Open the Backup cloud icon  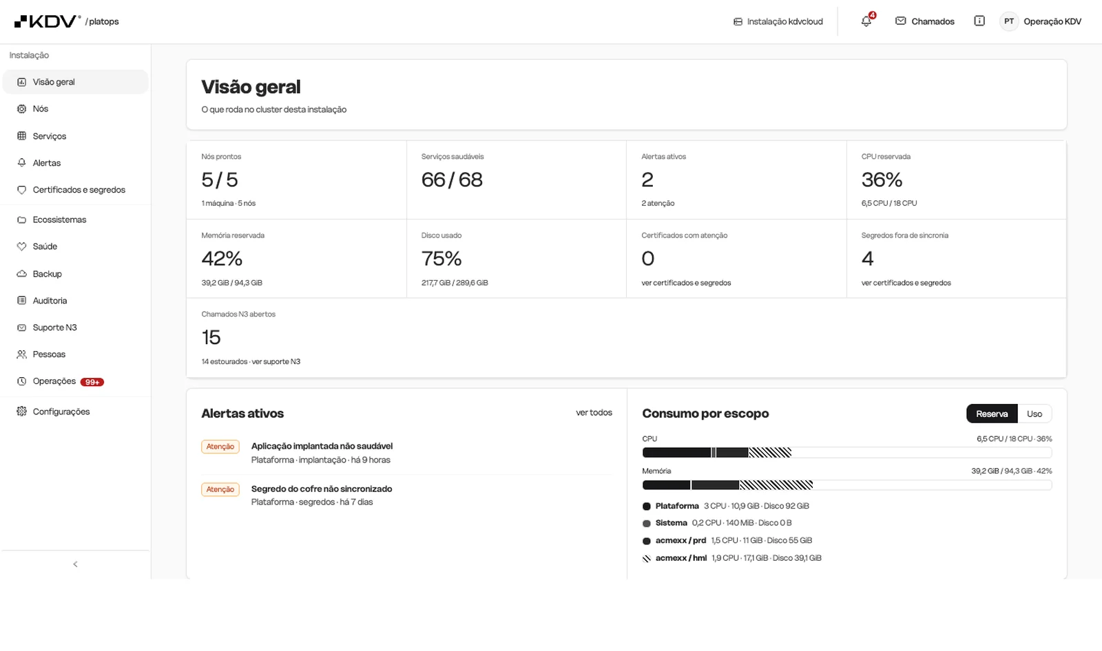pyautogui.click(x=21, y=274)
